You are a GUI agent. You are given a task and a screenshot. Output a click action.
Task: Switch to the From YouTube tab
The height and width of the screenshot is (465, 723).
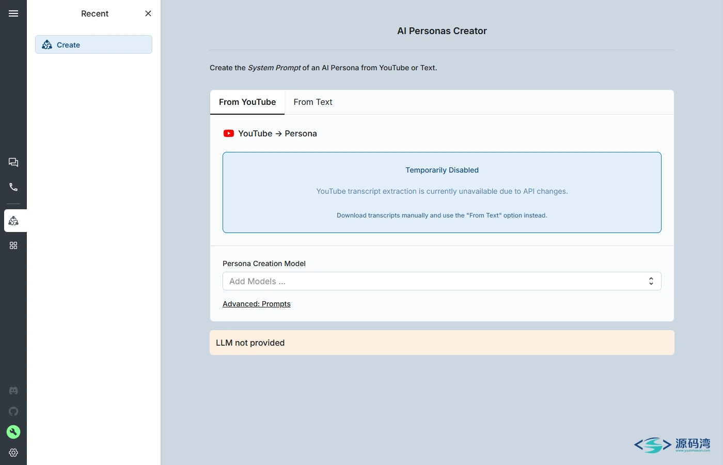(x=247, y=102)
